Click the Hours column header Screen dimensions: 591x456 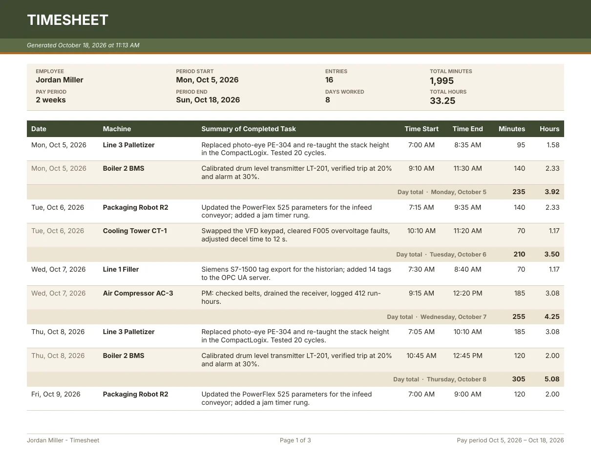(x=549, y=129)
